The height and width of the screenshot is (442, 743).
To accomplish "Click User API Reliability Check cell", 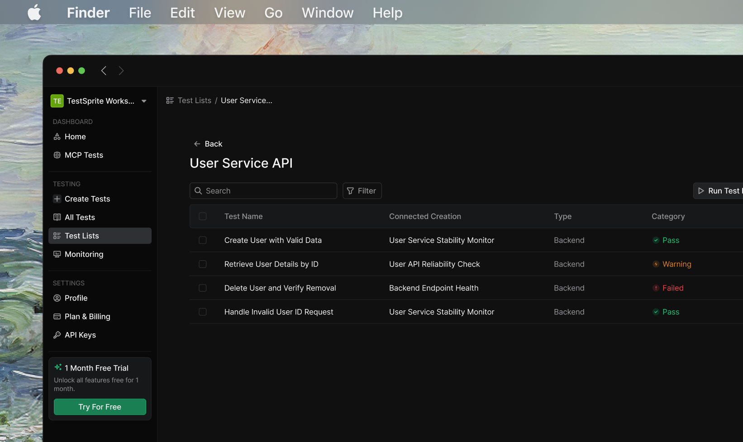I will coord(434,264).
